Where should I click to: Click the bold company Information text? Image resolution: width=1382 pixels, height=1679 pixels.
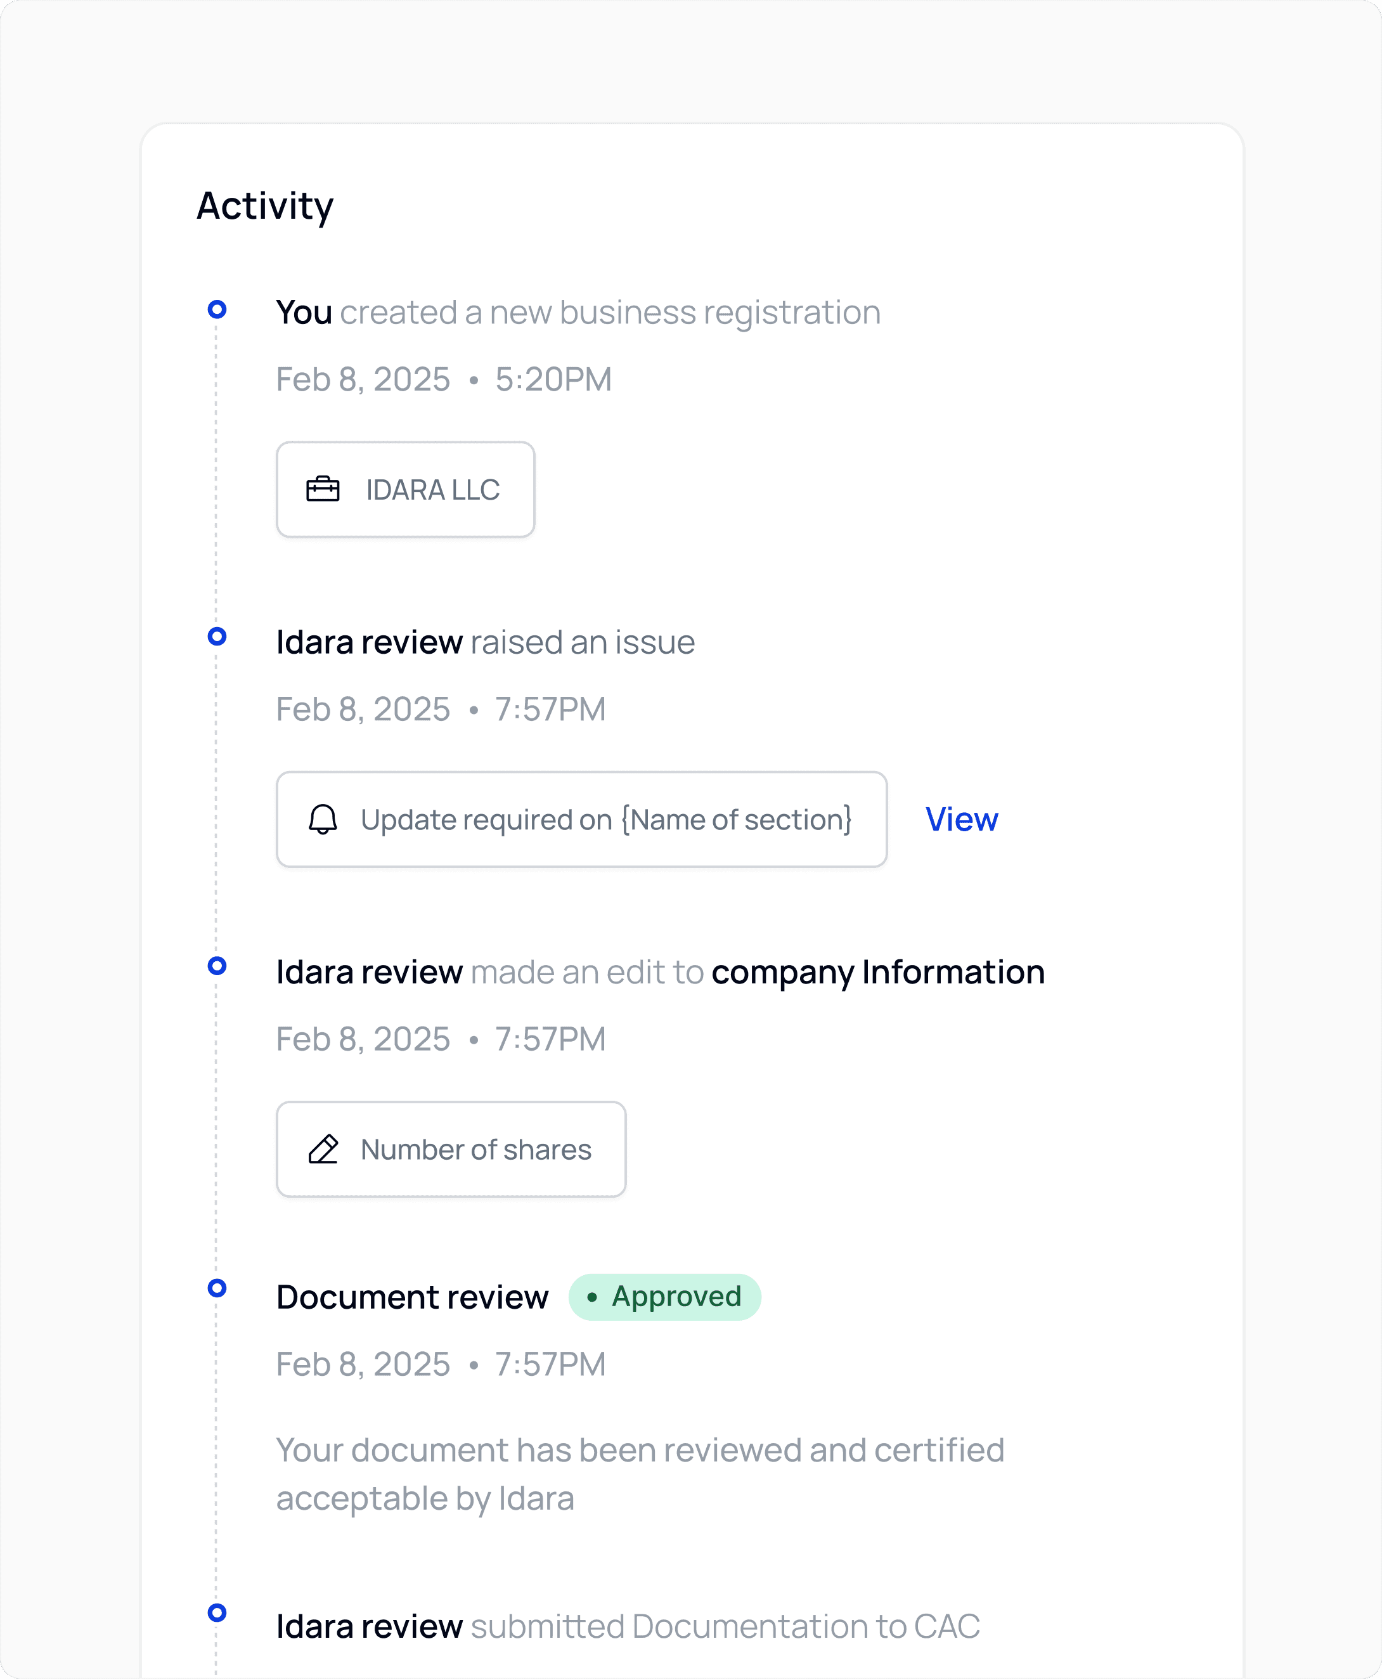pos(877,972)
